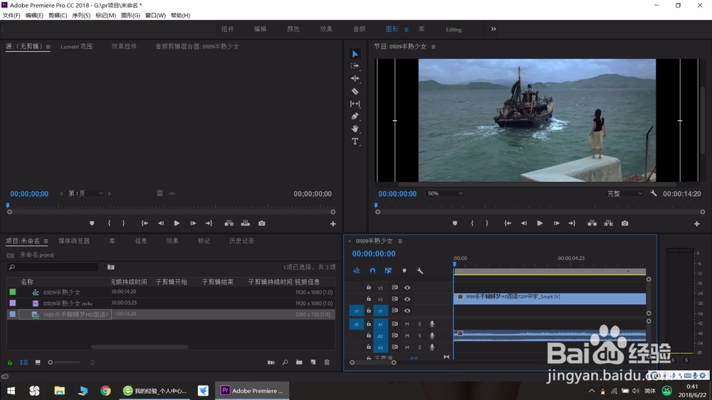
Task: Open the 序列(S) menu
Action: (81, 16)
